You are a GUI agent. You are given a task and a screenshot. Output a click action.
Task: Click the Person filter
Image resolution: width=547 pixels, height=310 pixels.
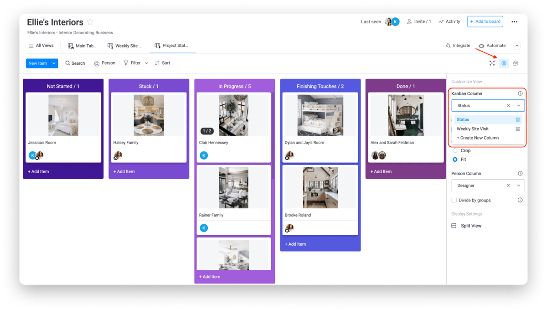[x=104, y=63]
